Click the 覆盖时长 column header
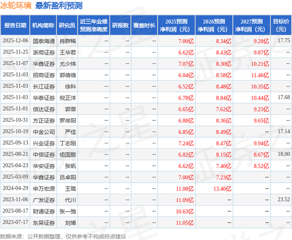The height and width of the screenshot is (240, 292). click(x=144, y=25)
